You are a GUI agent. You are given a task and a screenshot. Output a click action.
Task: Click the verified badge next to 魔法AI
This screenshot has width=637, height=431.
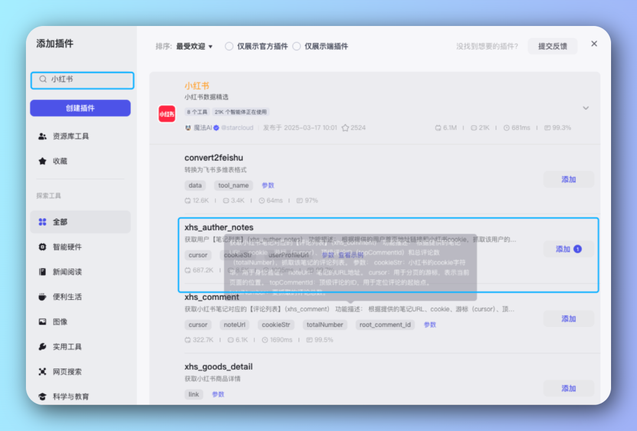pos(216,128)
